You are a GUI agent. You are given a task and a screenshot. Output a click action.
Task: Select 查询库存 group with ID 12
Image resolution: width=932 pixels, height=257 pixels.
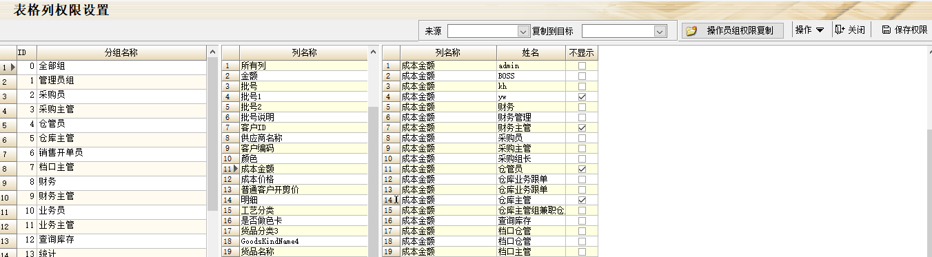point(121,240)
